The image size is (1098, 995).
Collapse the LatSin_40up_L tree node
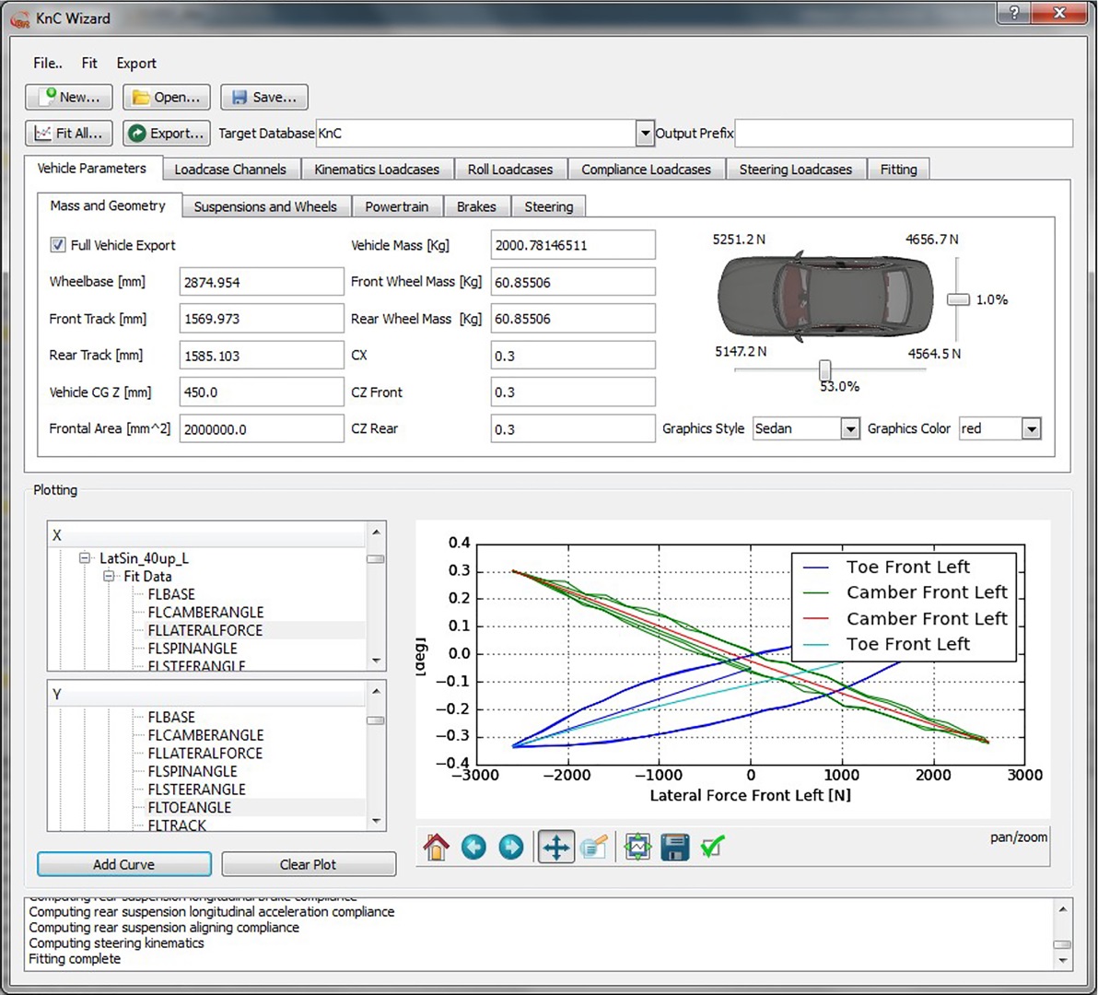pos(86,558)
